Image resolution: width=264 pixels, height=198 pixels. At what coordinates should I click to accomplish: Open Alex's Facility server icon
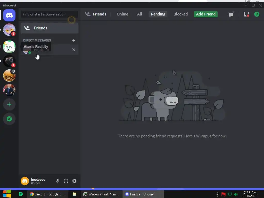click(9, 47)
